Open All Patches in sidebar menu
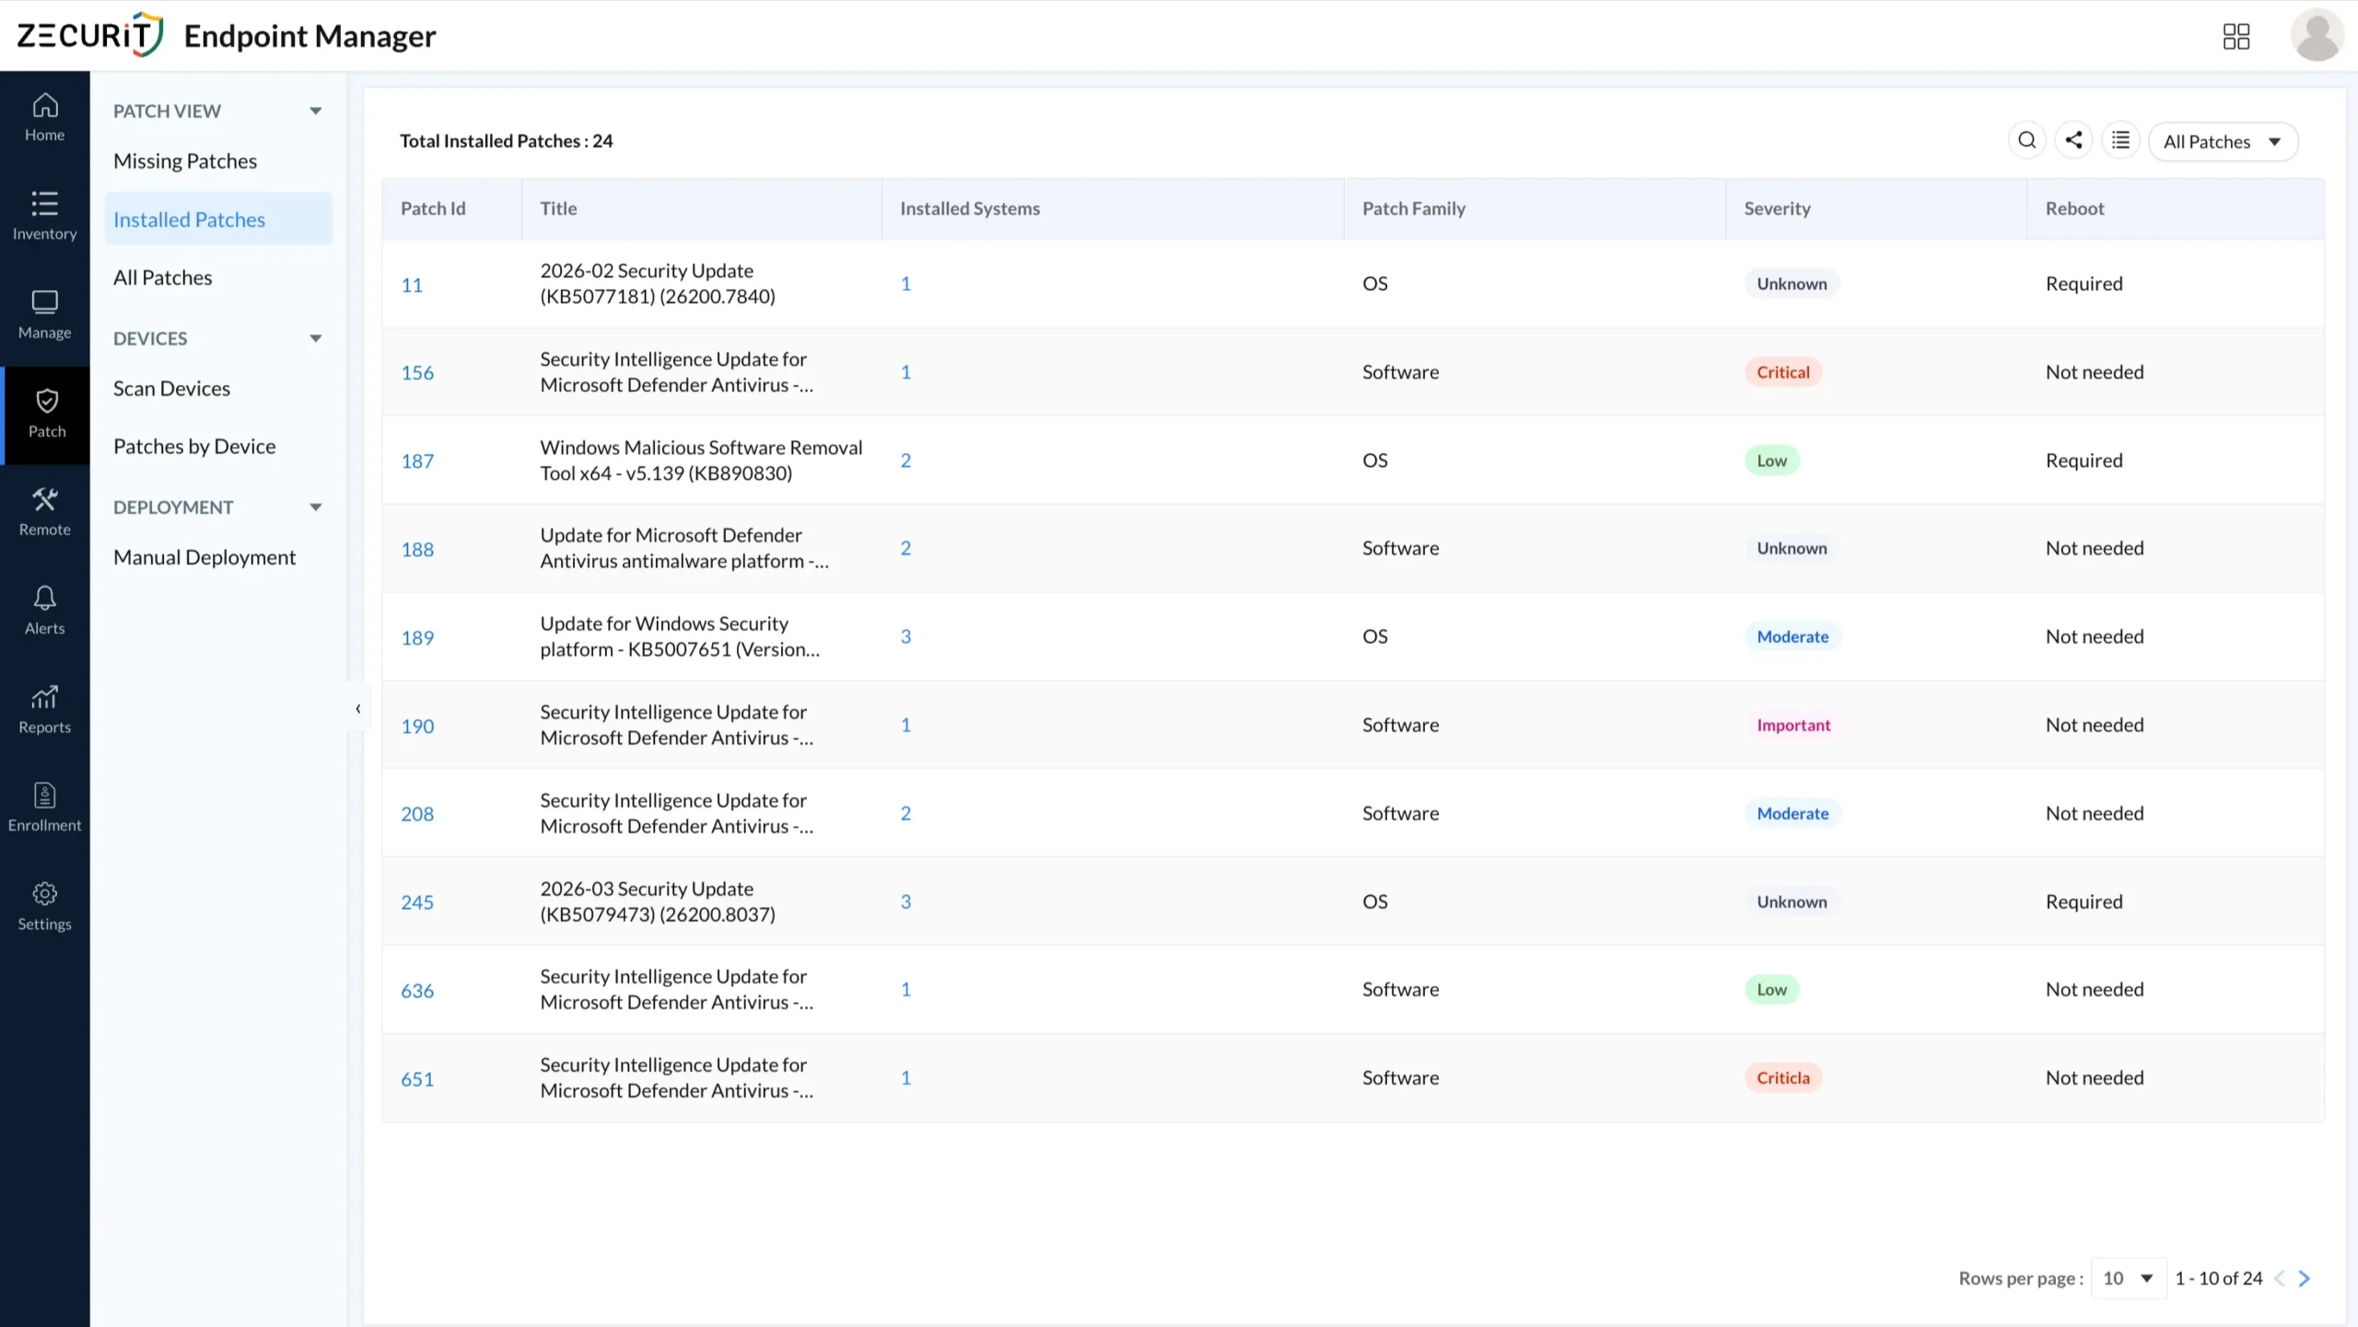Viewport: 2358px width, 1327px height. (x=163, y=277)
